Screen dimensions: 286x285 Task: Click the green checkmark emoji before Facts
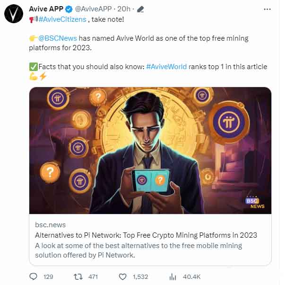pyautogui.click(x=33, y=67)
